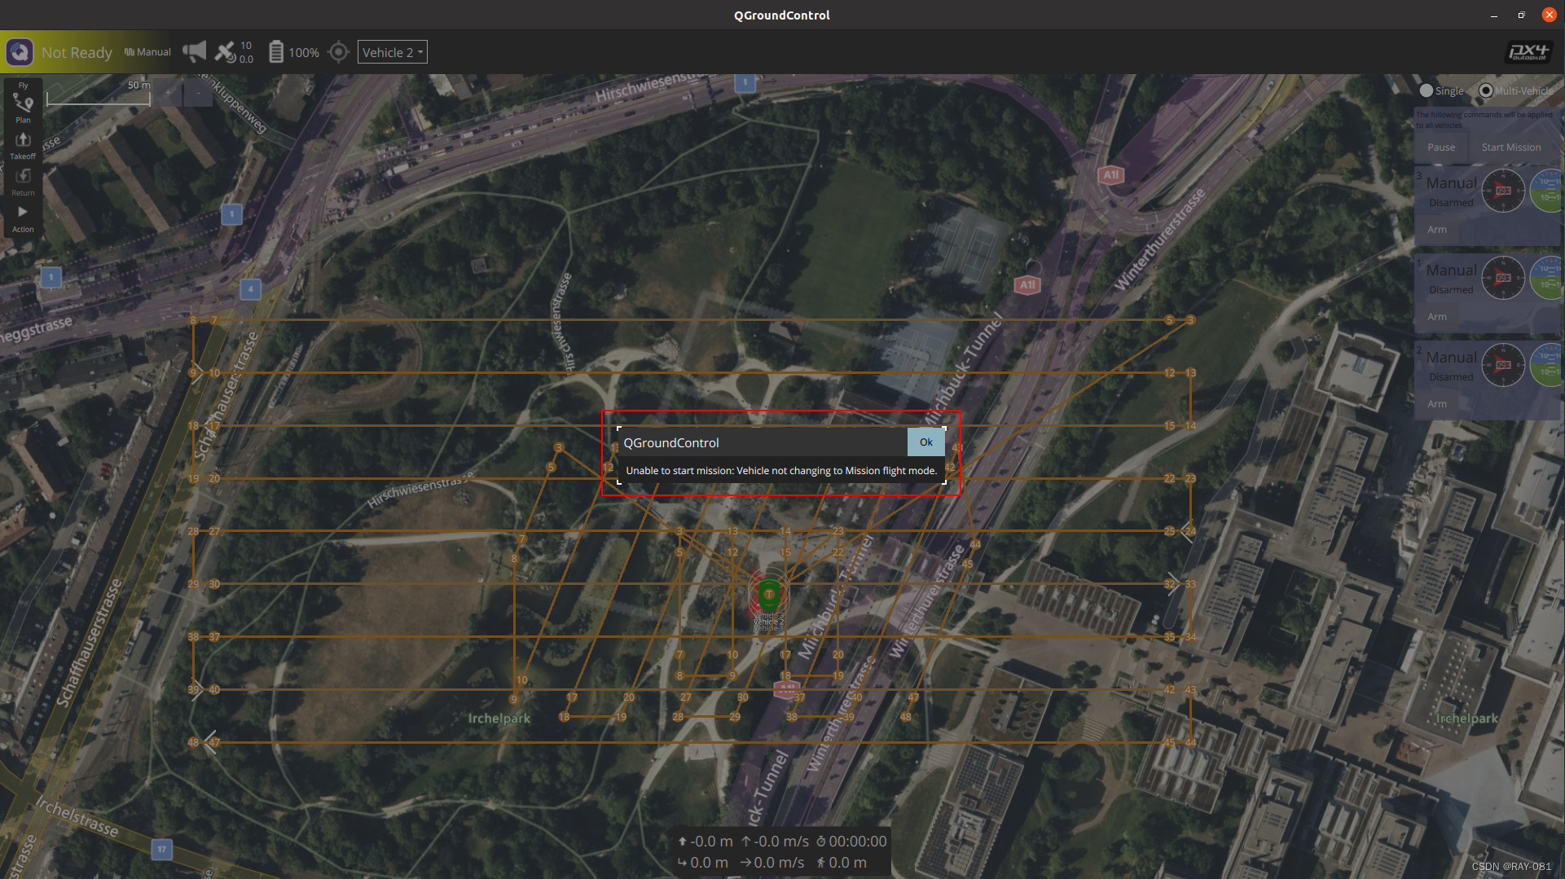
Task: Arm vehicle 1
Action: click(x=1437, y=317)
